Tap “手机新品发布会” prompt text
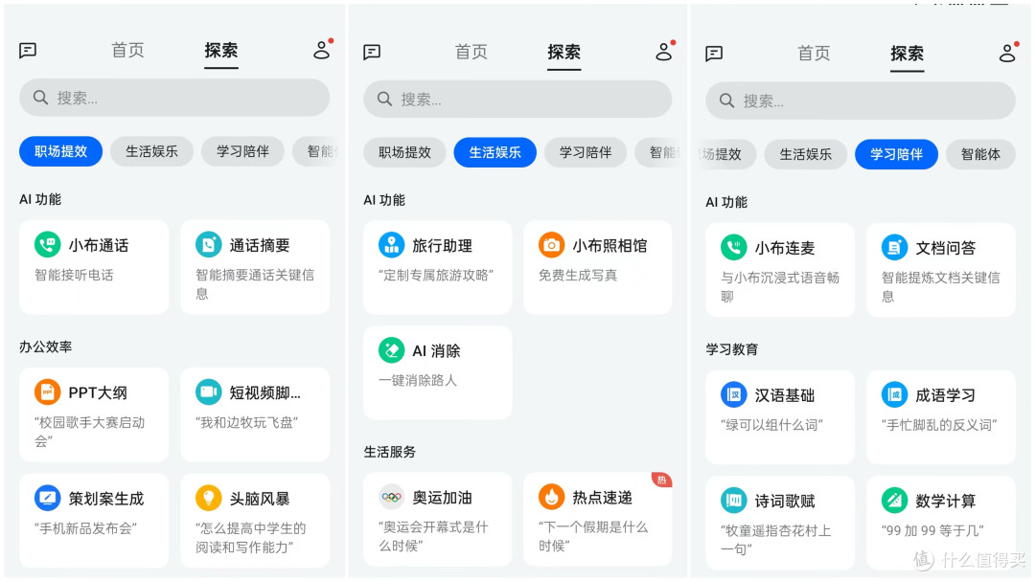Image resolution: width=1035 pixels, height=581 pixels. tap(86, 528)
